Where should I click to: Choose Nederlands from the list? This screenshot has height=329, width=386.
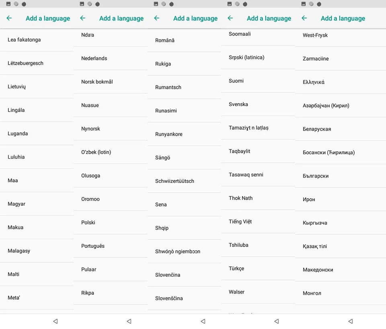(x=111, y=58)
